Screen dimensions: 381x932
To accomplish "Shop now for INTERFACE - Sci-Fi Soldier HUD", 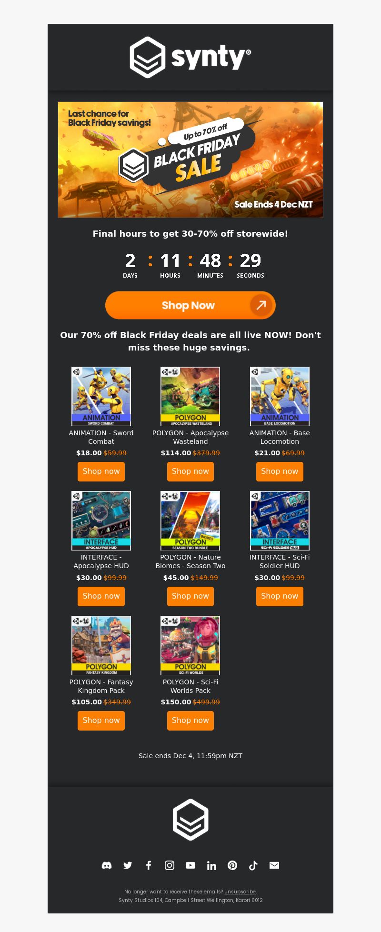I will [280, 596].
